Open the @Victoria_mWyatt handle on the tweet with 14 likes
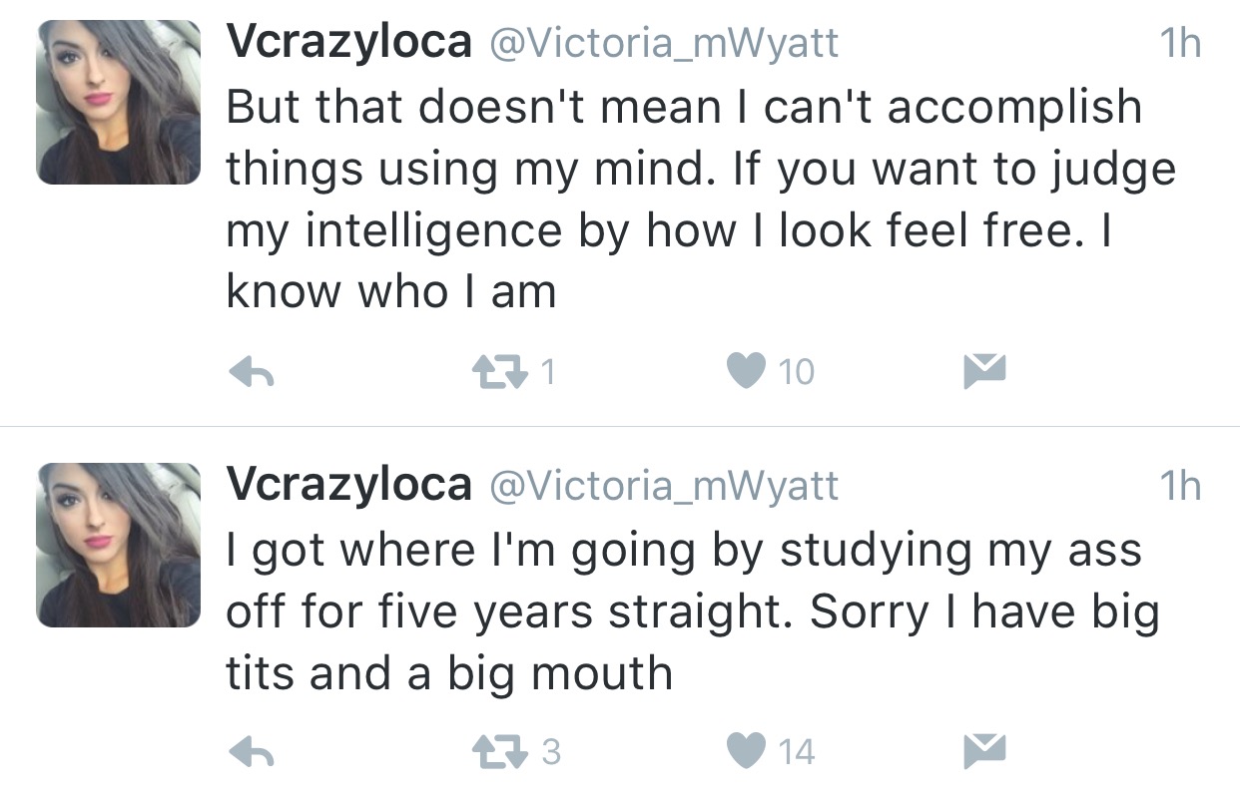Image resolution: width=1240 pixels, height=806 pixels. point(661,486)
